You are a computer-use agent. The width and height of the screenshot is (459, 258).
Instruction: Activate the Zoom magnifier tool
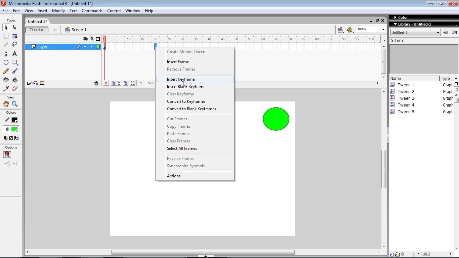[15, 104]
